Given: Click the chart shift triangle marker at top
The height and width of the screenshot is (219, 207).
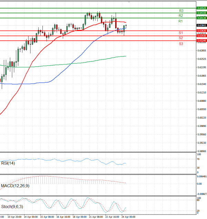Looking at the screenshot, I should (x=129, y=2).
